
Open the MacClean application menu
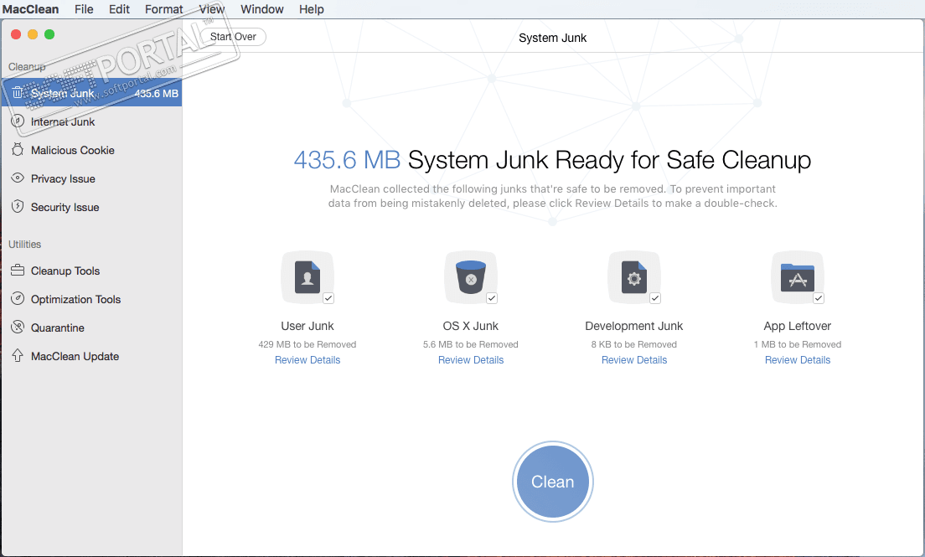click(x=31, y=9)
